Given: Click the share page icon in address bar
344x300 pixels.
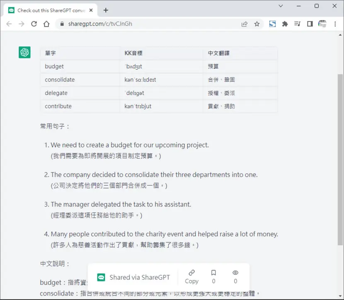Looking at the screenshot, I should coord(245,24).
